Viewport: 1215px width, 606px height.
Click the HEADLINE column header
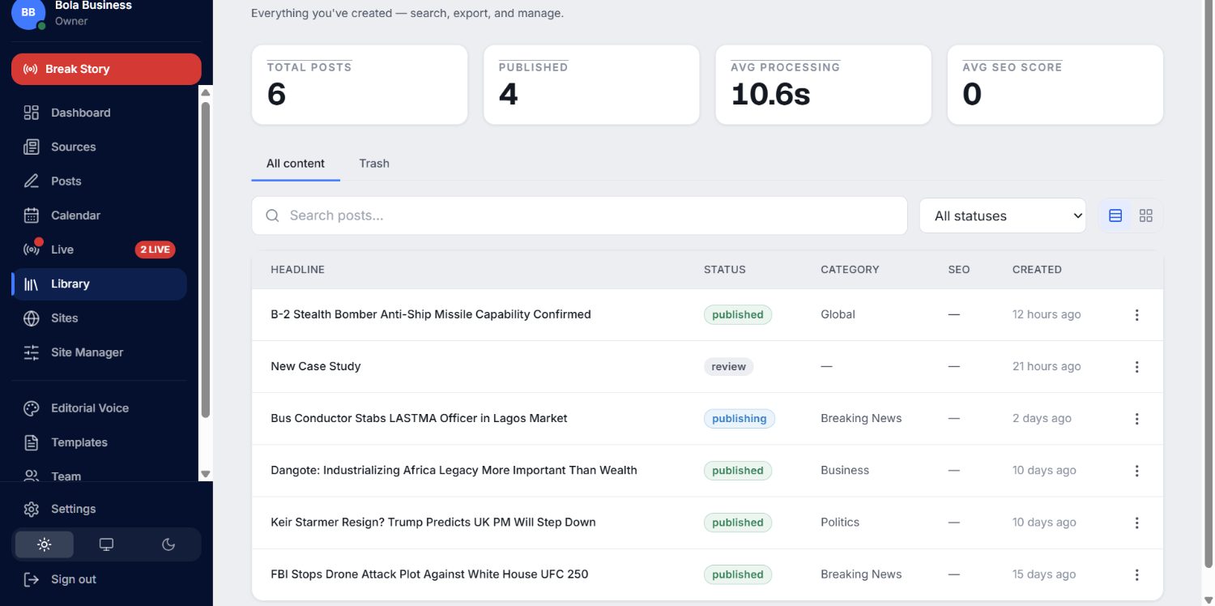pos(297,270)
